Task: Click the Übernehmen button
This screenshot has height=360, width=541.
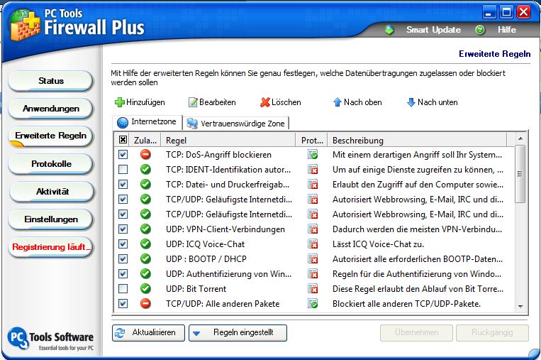Action: click(x=416, y=333)
